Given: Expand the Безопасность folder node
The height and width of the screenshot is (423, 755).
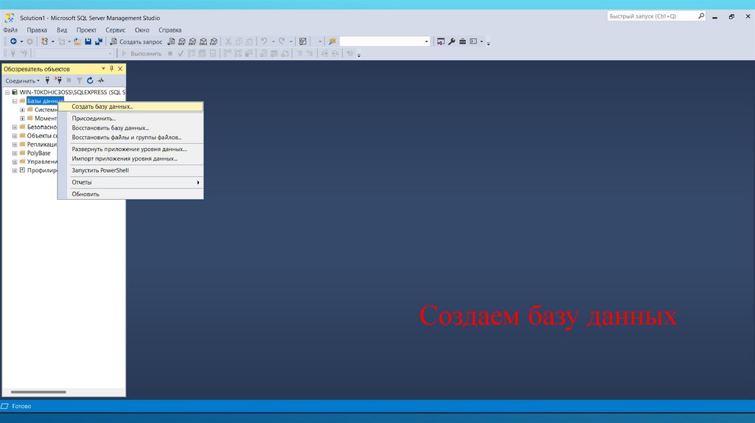Looking at the screenshot, I should [15, 127].
